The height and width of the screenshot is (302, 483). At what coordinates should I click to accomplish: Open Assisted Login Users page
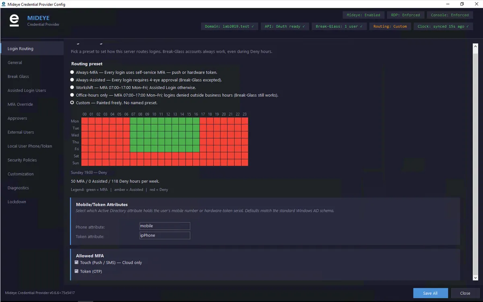[x=32, y=91]
